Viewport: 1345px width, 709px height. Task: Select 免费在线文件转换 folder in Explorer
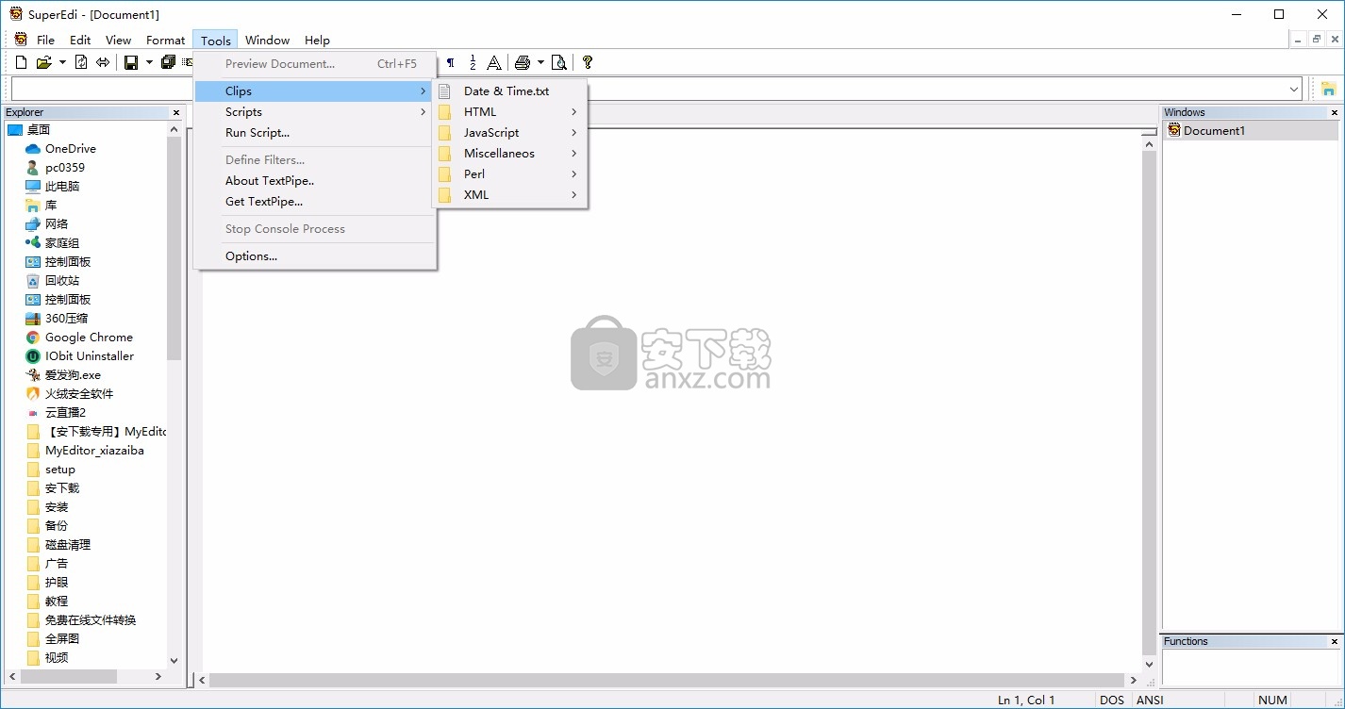[91, 619]
